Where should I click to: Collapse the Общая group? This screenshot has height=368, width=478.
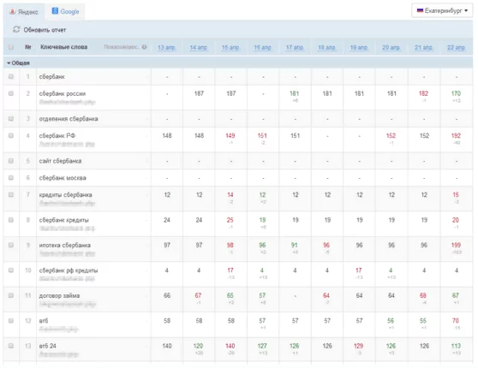[x=18, y=63]
